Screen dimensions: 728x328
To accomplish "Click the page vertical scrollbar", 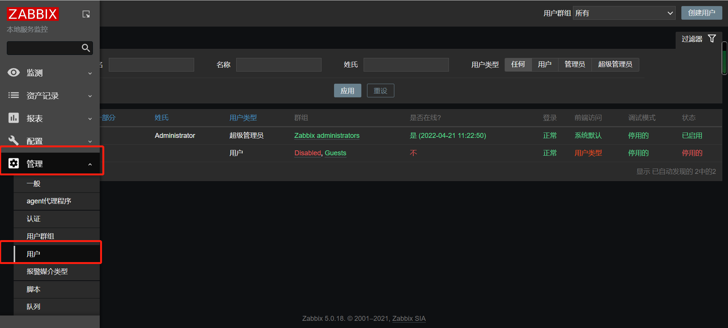I will pos(725,58).
